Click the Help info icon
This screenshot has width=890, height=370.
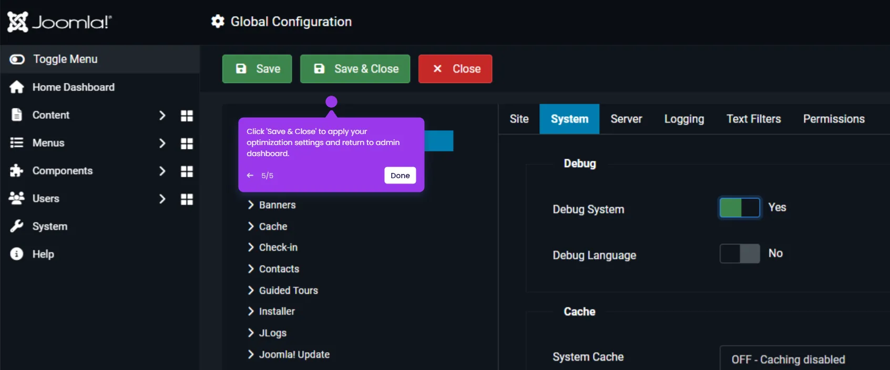pyautogui.click(x=17, y=254)
